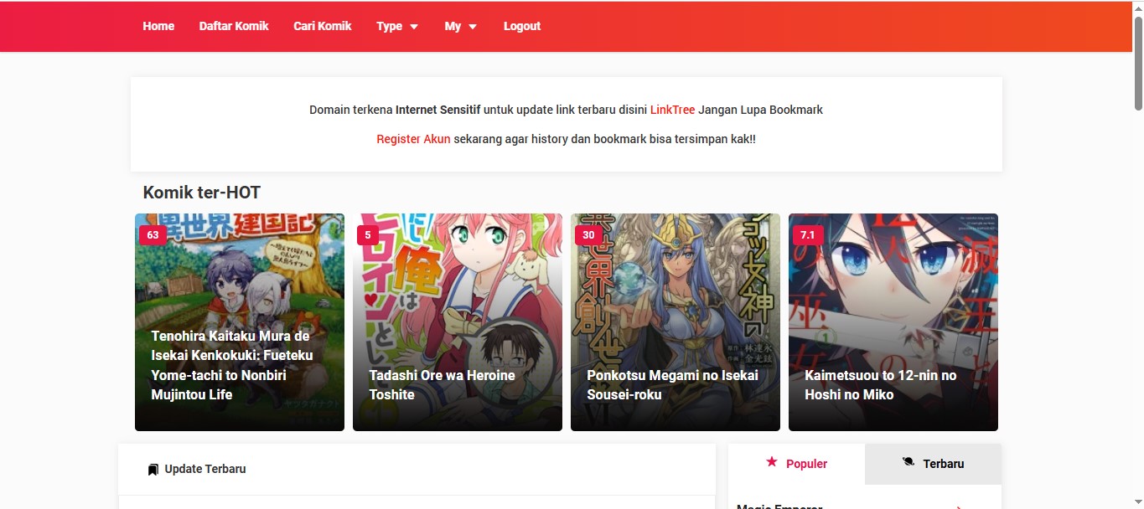Click the Register Akun link
This screenshot has width=1144, height=509.
pos(413,139)
